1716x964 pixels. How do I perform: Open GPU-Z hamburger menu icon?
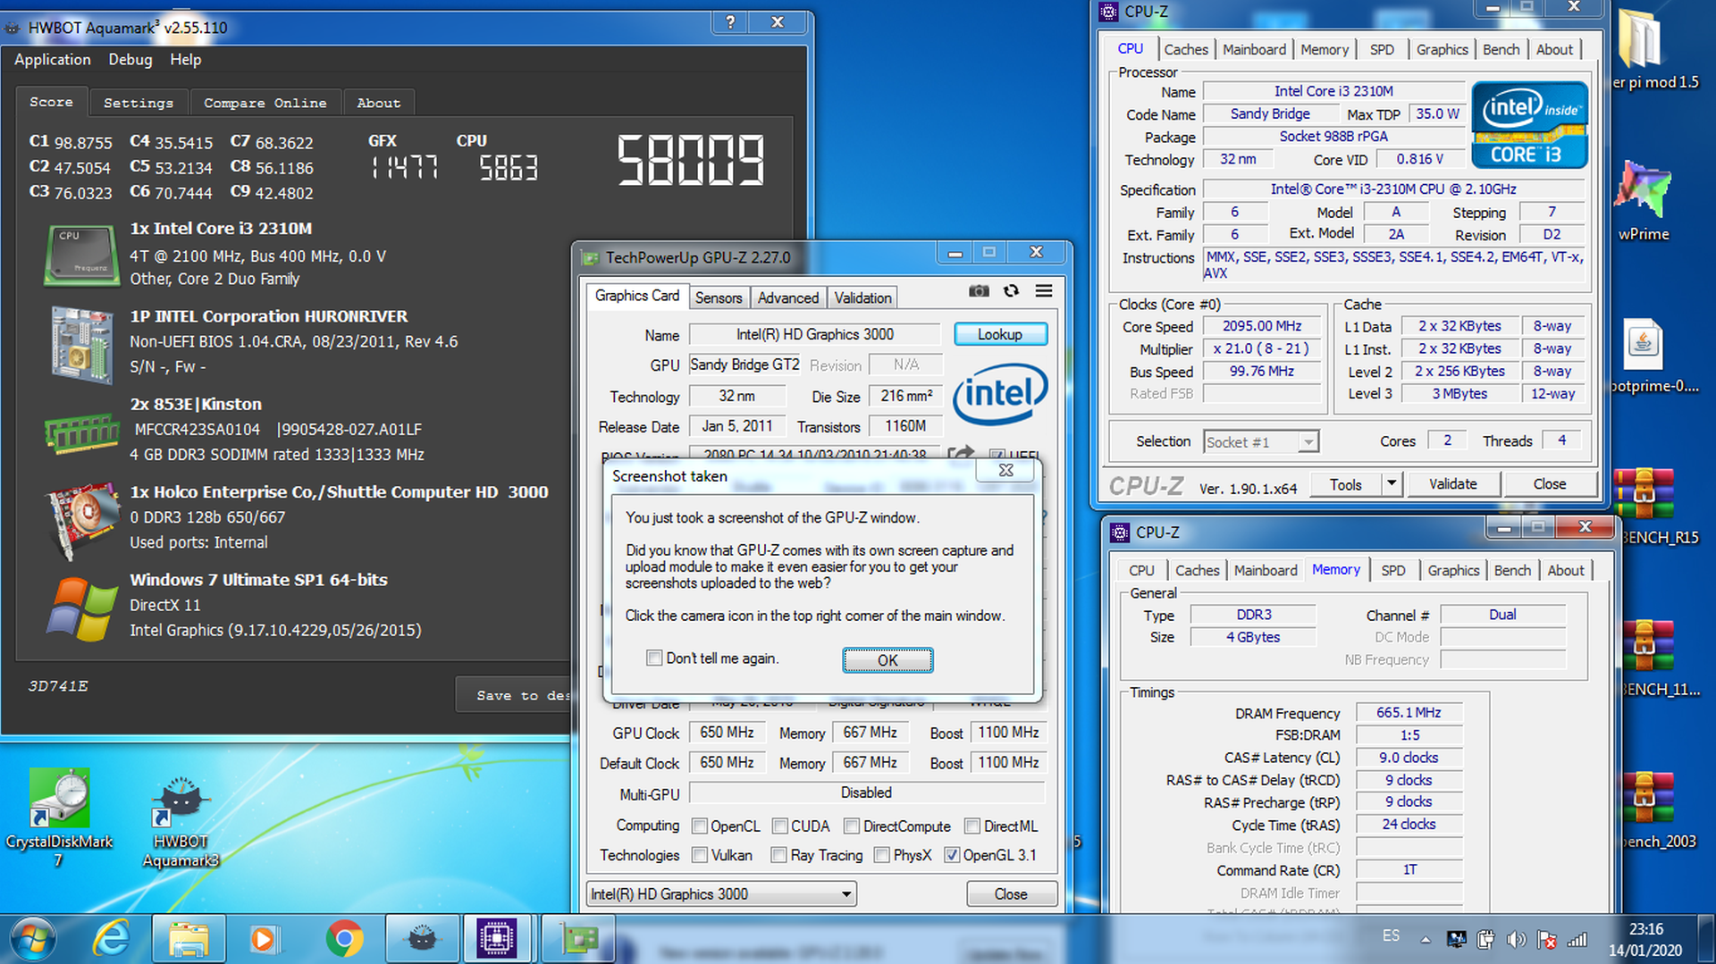[1043, 291]
